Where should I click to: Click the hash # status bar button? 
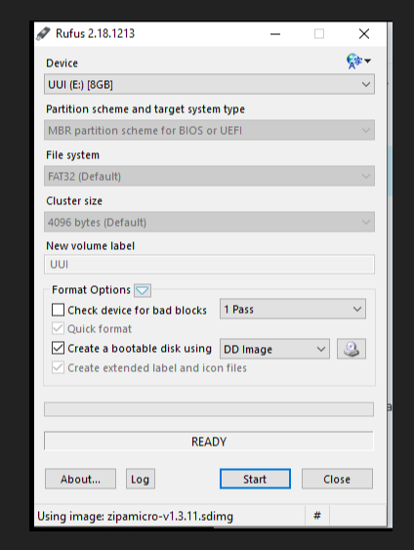coord(317,516)
